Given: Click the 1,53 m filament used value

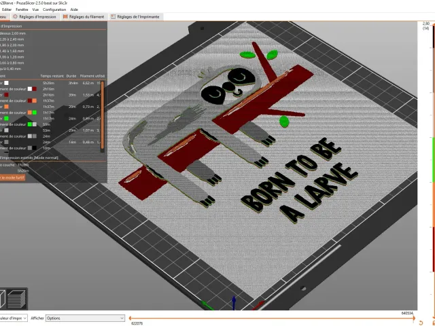Looking at the screenshot, I should click(88, 95).
